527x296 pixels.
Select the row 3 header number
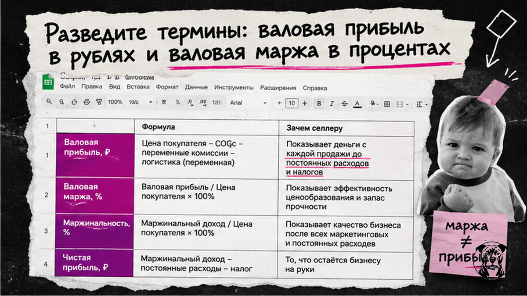tap(47, 232)
